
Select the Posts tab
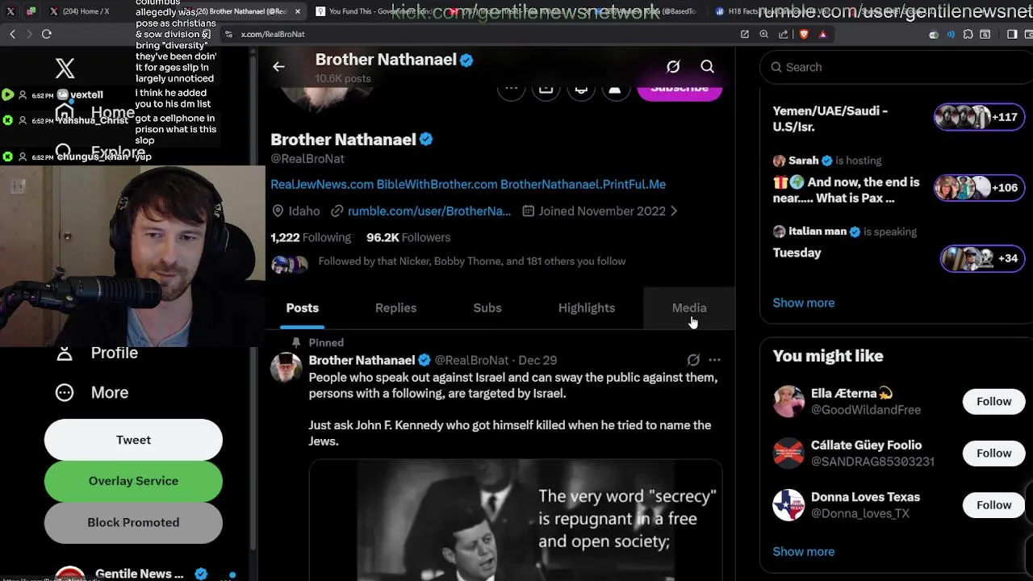tap(303, 307)
